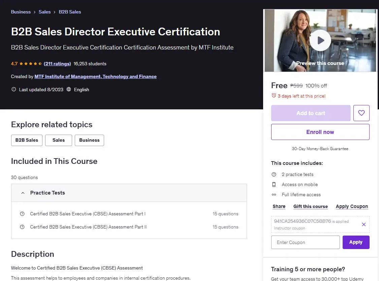Focus the Enter Coupon input field
Viewport: 379px width, 281px height.
point(306,242)
